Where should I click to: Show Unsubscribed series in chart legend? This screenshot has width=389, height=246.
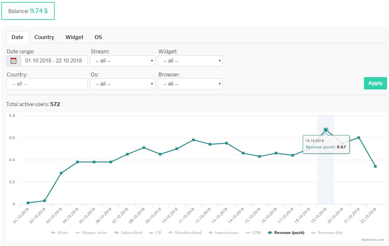click(185, 233)
